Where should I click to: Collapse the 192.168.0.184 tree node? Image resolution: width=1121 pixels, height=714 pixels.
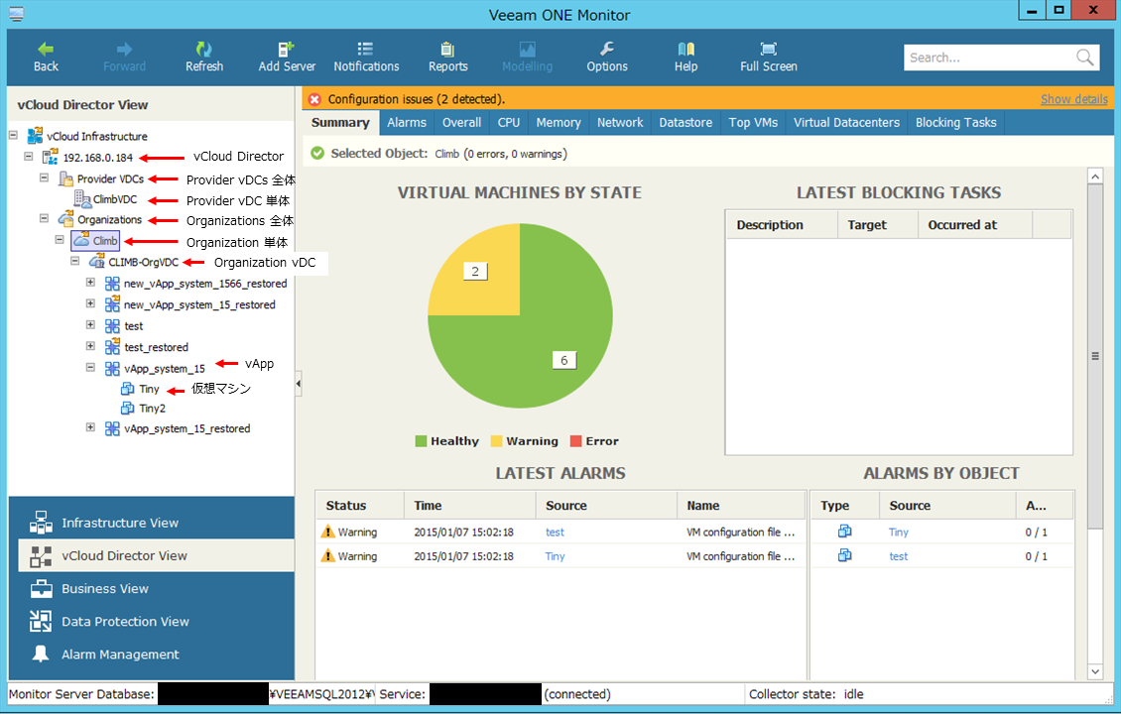[29, 156]
